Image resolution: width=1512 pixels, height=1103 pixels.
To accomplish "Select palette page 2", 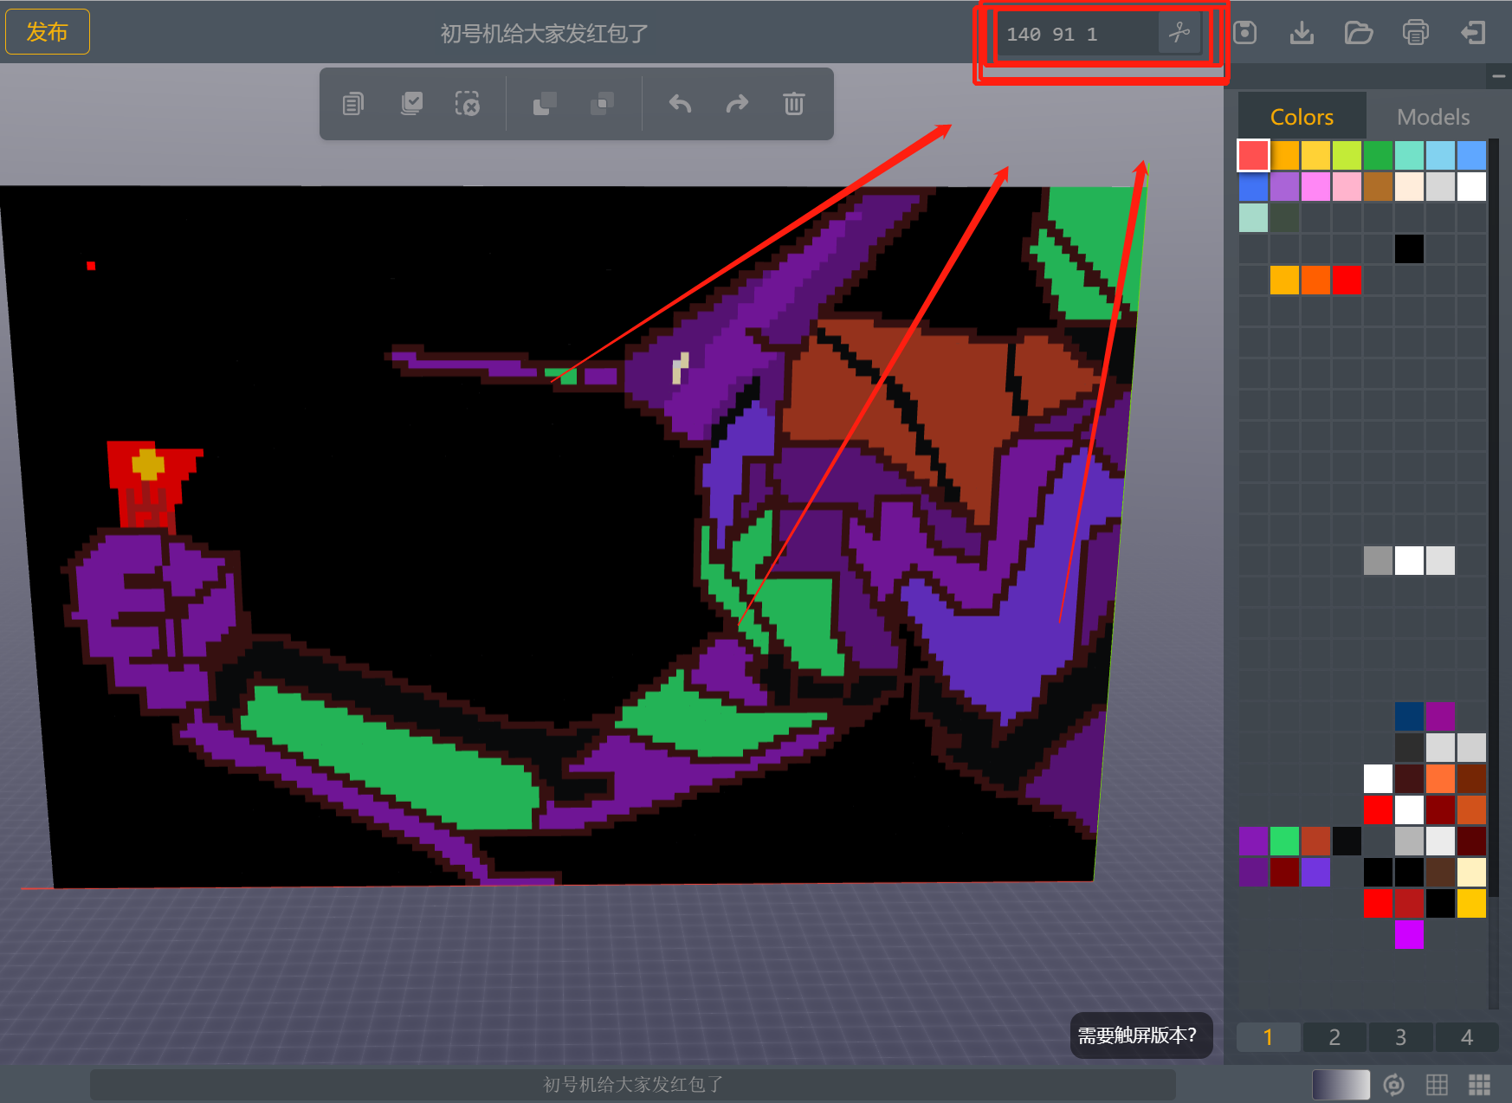I will coord(1334,1037).
